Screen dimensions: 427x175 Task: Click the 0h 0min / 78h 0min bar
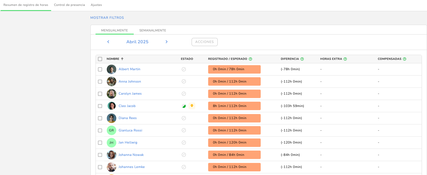click(x=234, y=69)
